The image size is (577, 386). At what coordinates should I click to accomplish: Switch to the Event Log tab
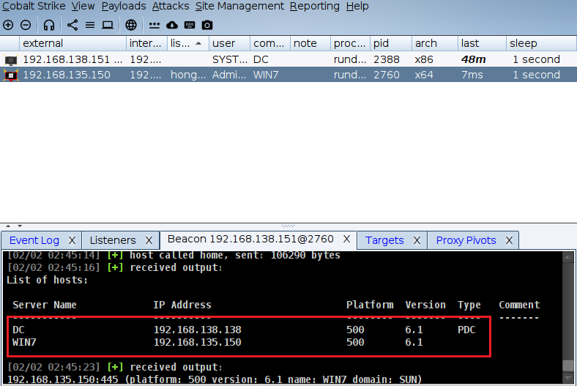[x=34, y=240]
